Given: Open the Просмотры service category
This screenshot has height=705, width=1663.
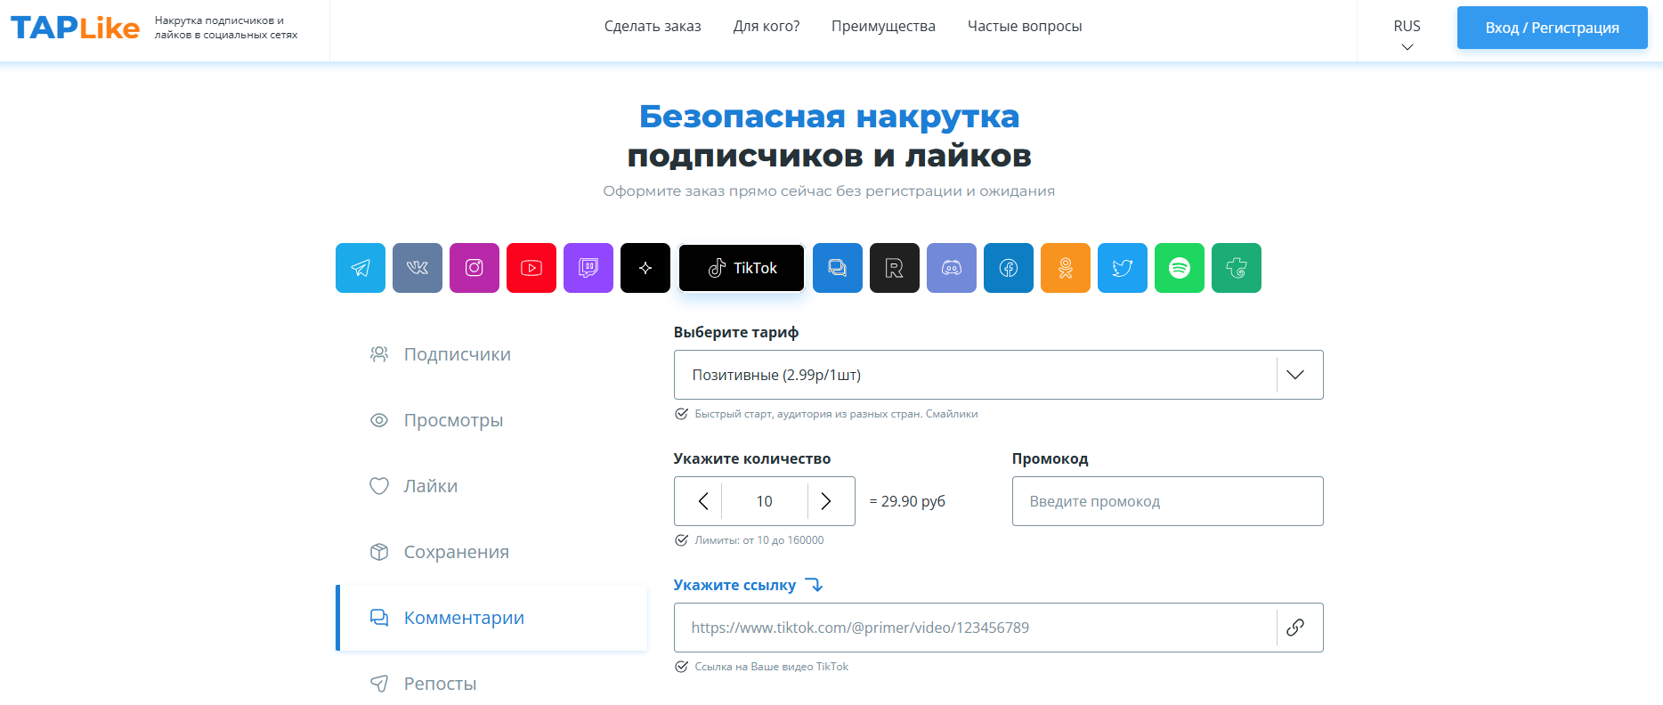Looking at the screenshot, I should click(491, 420).
